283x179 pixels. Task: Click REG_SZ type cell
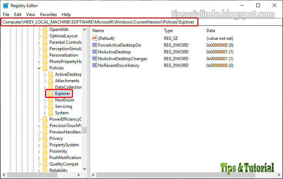click(x=171, y=38)
